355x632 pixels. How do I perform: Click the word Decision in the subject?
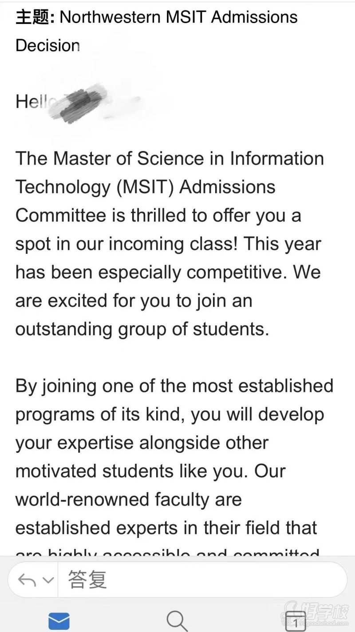[48, 45]
